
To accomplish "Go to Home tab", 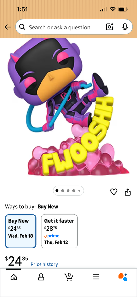I will 14,277.
